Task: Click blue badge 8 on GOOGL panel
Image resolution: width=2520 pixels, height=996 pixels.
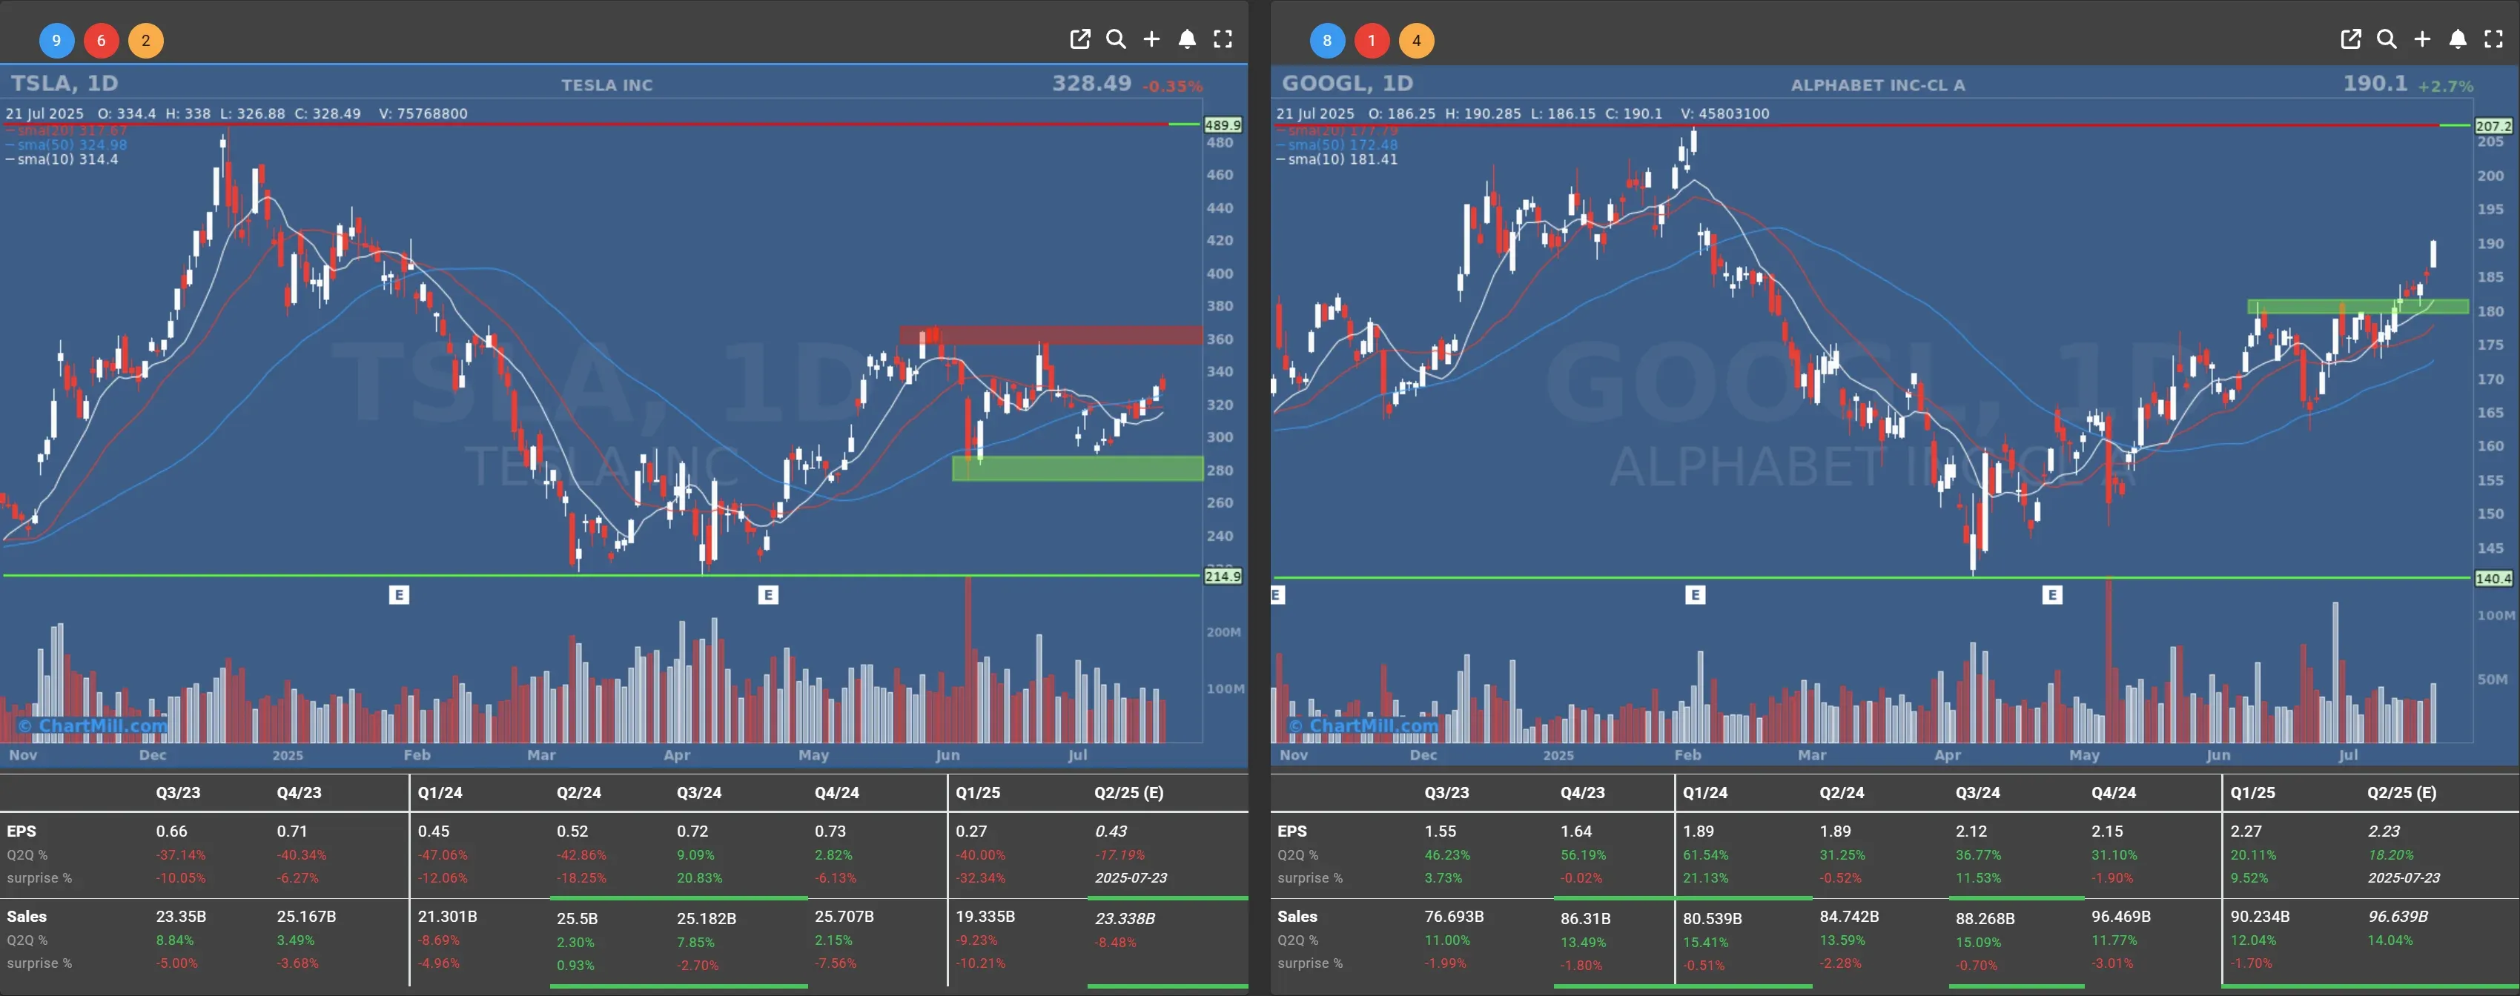Action: [1328, 40]
